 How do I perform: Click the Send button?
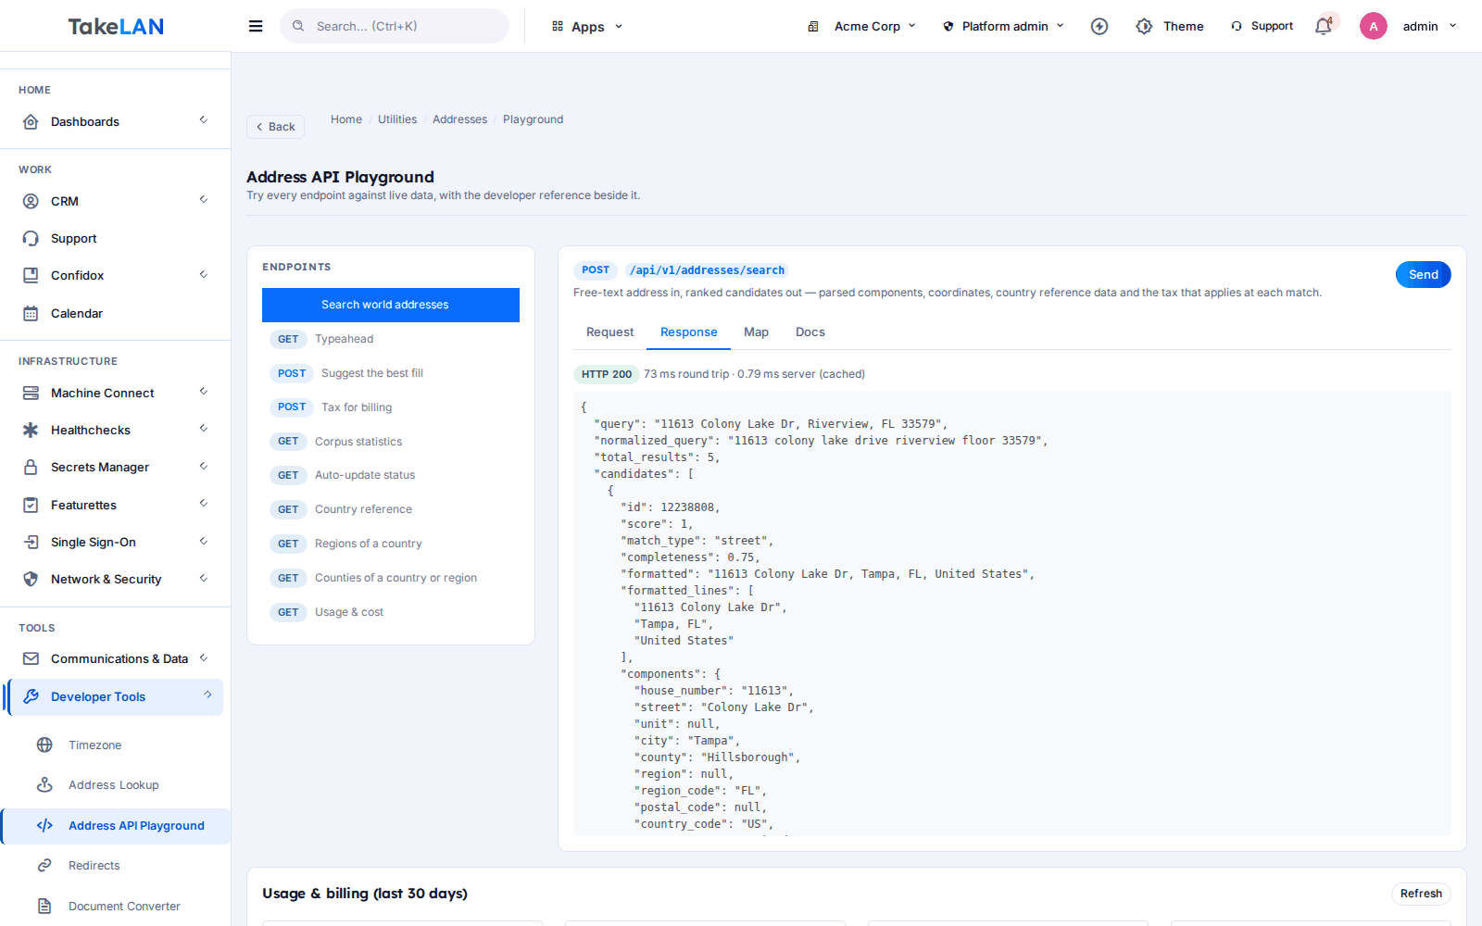click(x=1423, y=274)
